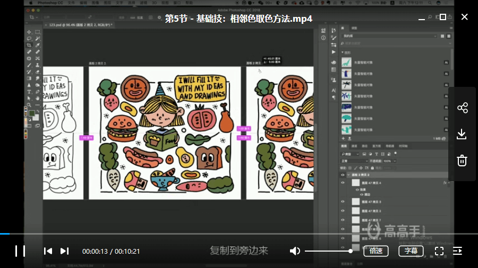The height and width of the screenshot is (268, 478).
Task: Hide layer 图层 47 拷贝 7 via eye
Action: click(x=343, y=220)
